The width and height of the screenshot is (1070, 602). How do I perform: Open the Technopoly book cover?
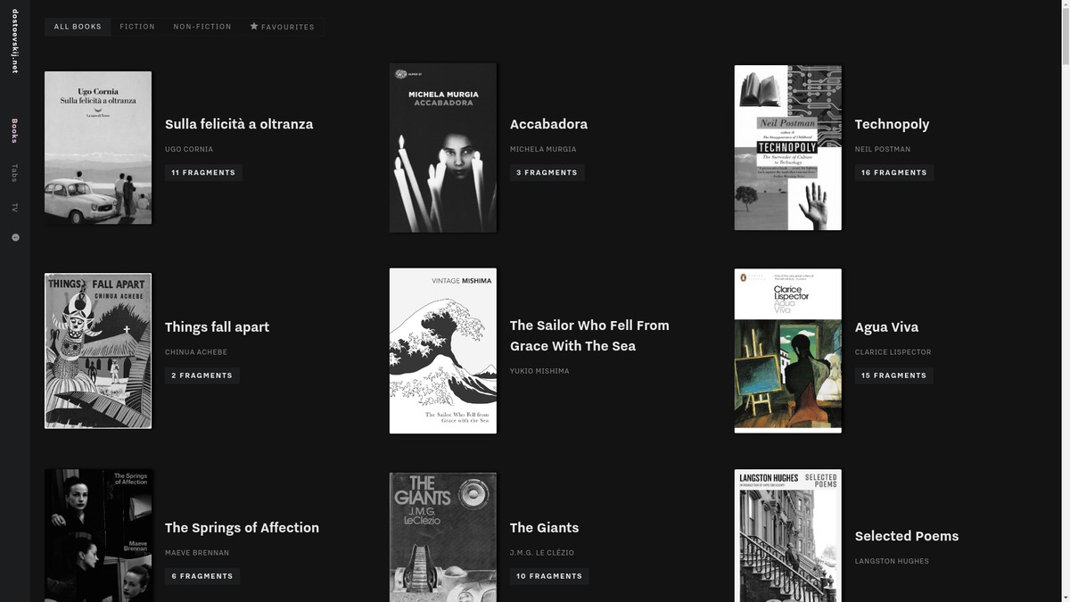coord(788,148)
